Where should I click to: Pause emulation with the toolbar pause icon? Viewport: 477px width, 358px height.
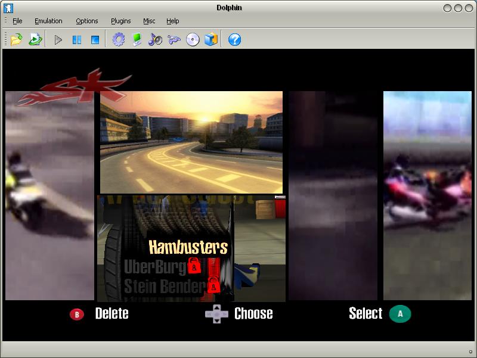point(77,40)
